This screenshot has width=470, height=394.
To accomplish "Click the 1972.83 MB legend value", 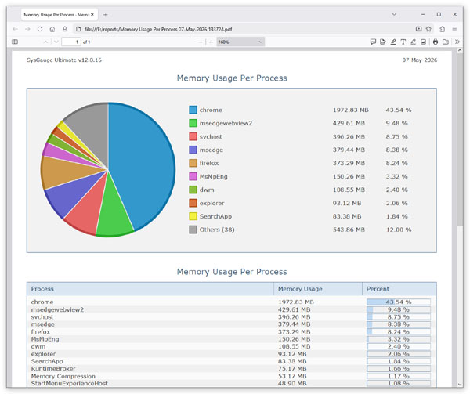I will point(350,110).
